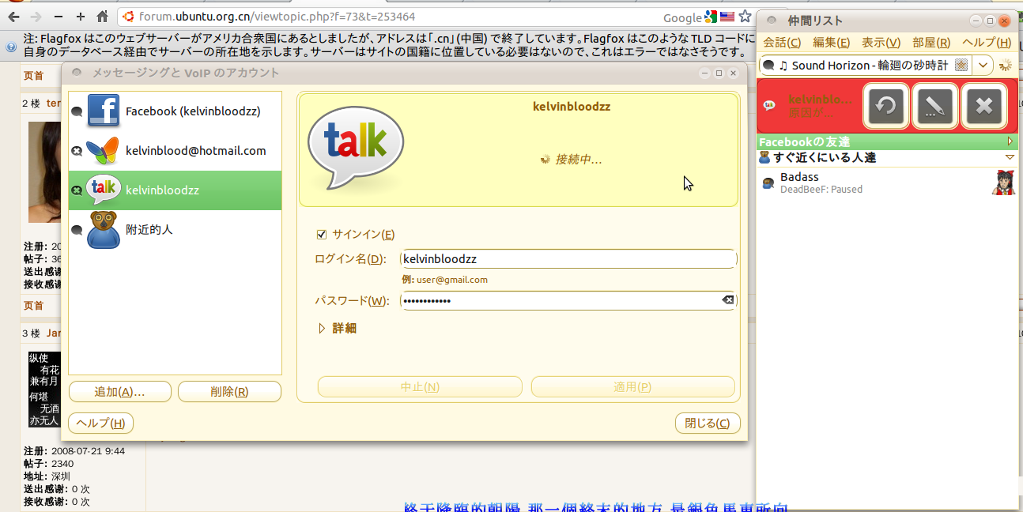Open the status dropdown arrow in 仲間リスト
1023x512 pixels.
coord(983,65)
